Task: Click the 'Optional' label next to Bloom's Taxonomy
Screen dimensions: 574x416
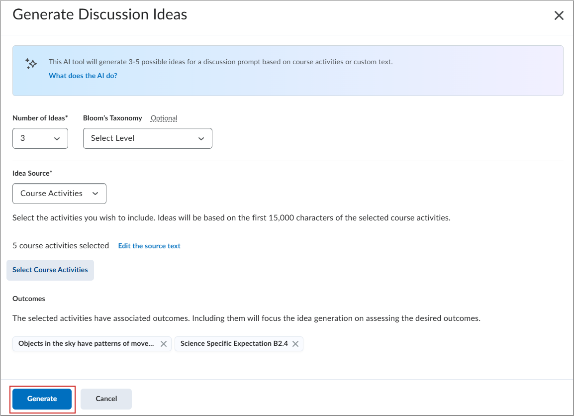Action: coord(164,118)
